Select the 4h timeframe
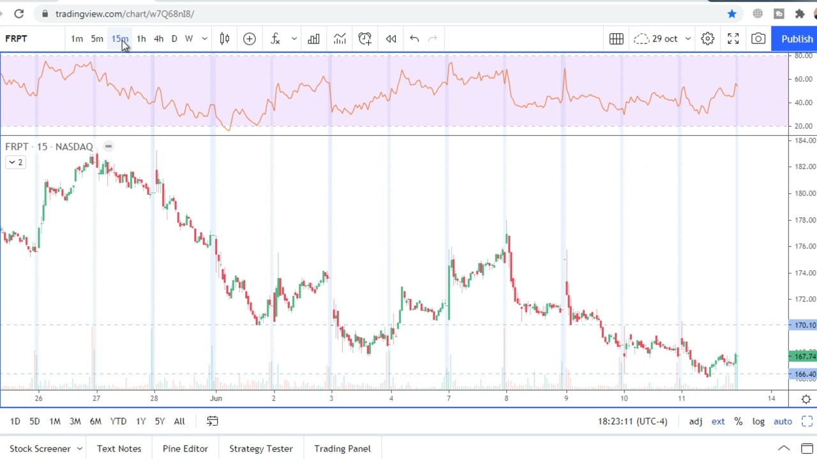The width and height of the screenshot is (817, 459). [x=158, y=39]
